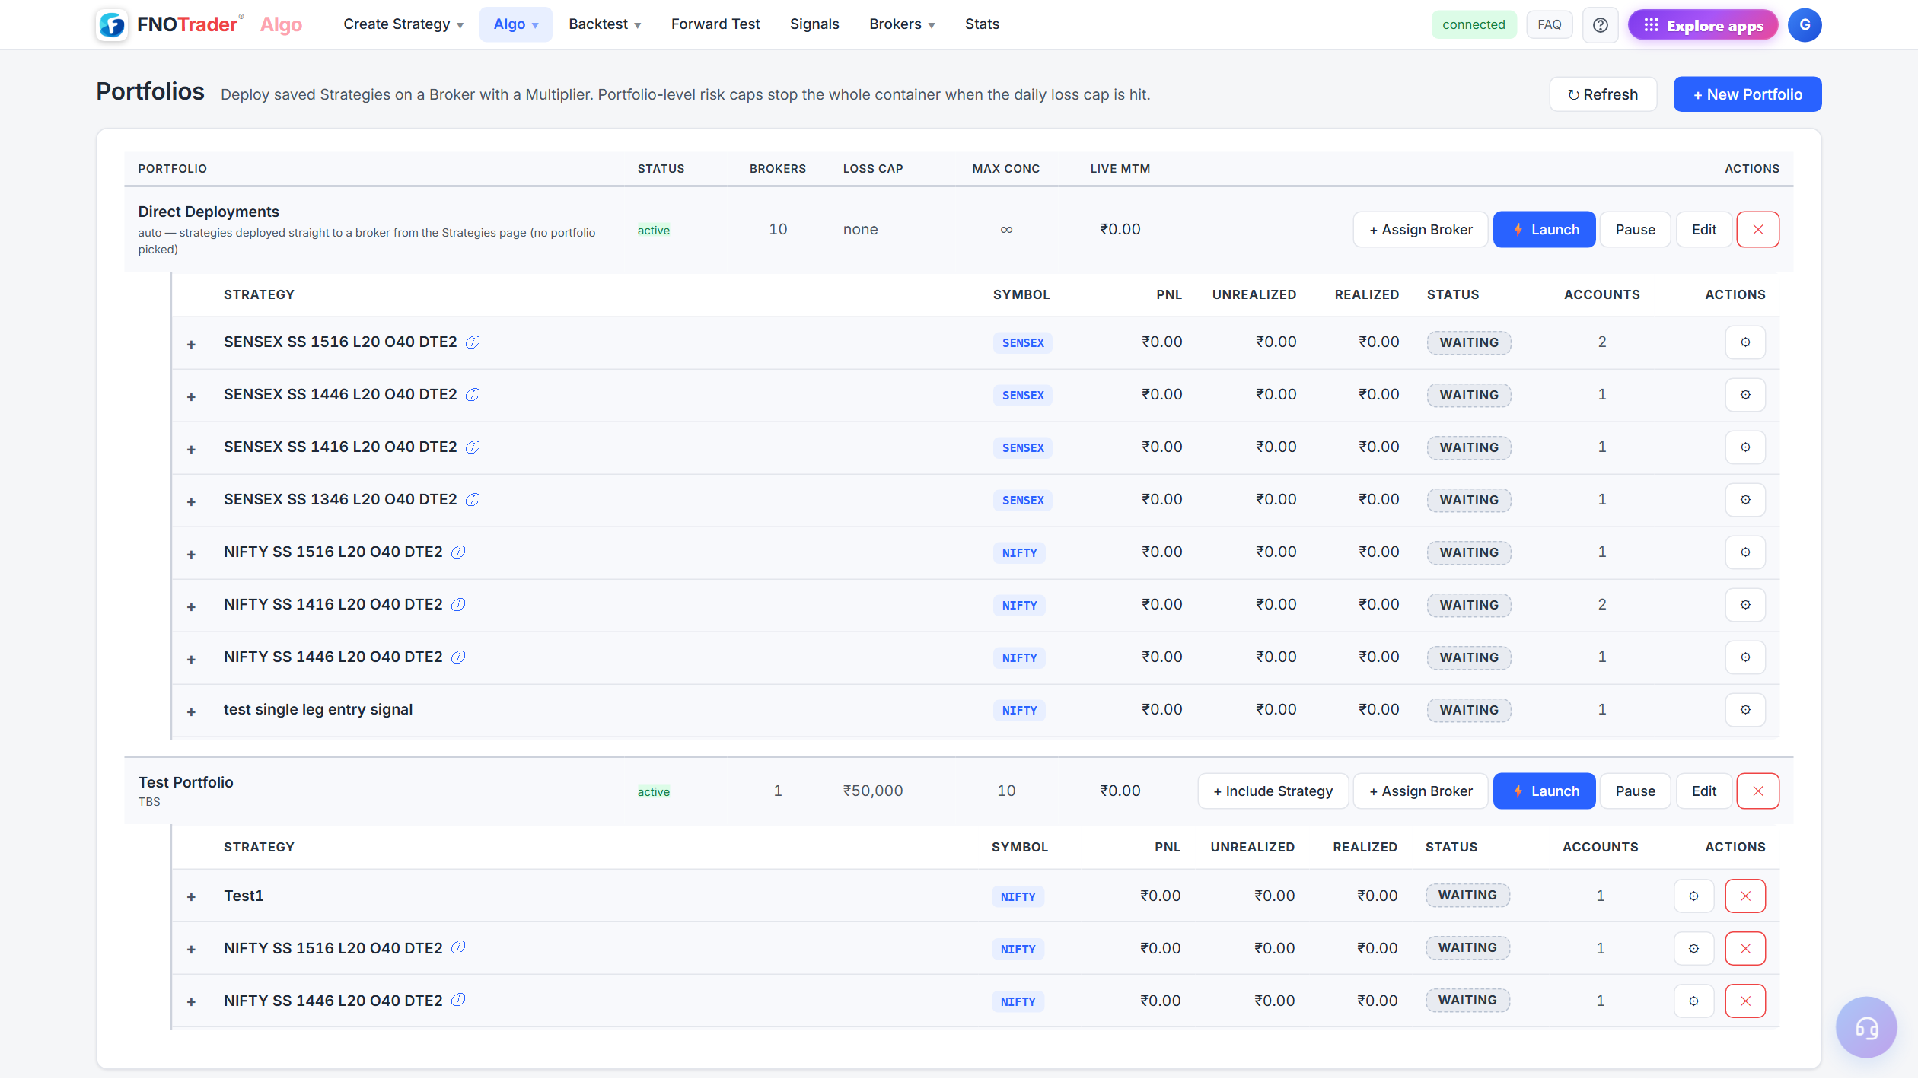Edit the Direct Deployments portfolio
The height and width of the screenshot is (1079, 1918).
tap(1704, 230)
